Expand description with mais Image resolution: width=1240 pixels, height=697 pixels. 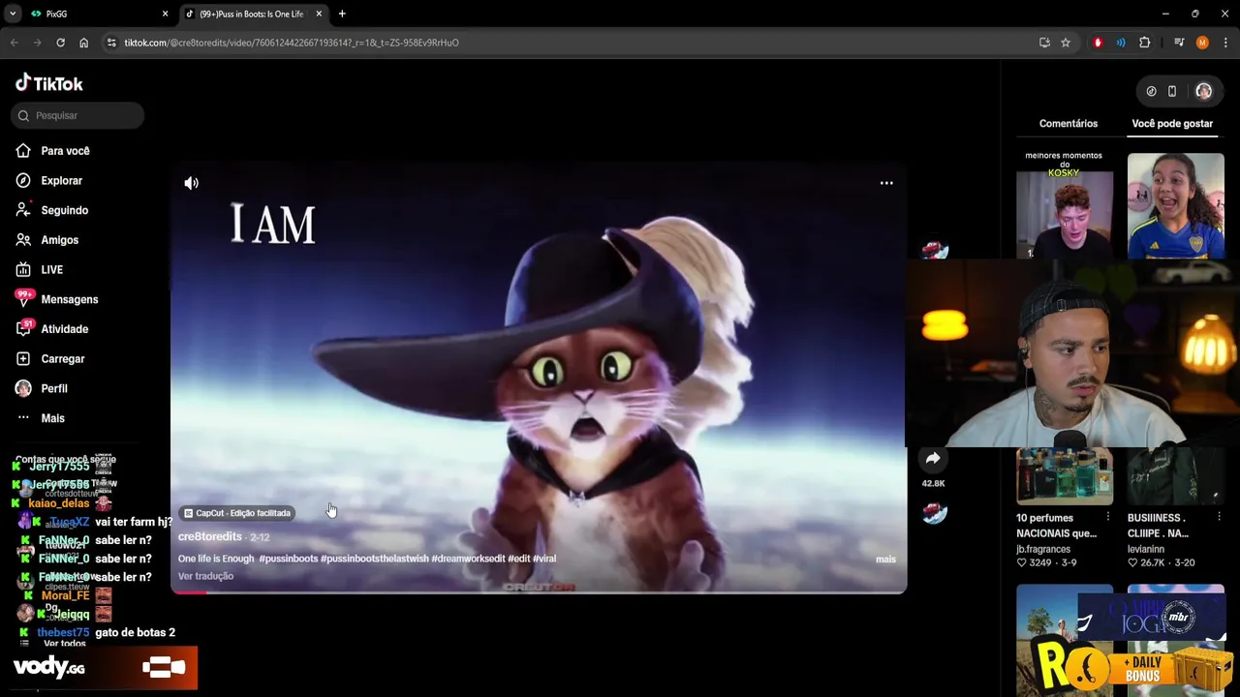tap(885, 560)
